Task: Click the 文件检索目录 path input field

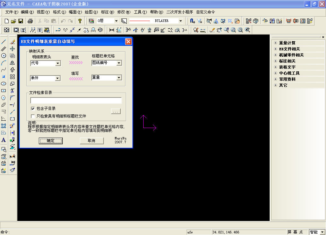Action: click(x=76, y=100)
